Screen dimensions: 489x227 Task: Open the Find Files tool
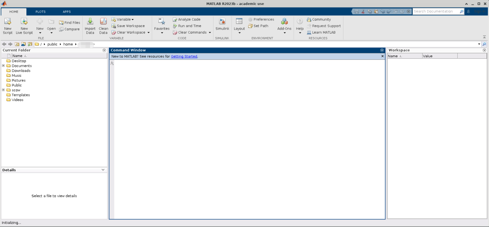pyautogui.click(x=70, y=22)
